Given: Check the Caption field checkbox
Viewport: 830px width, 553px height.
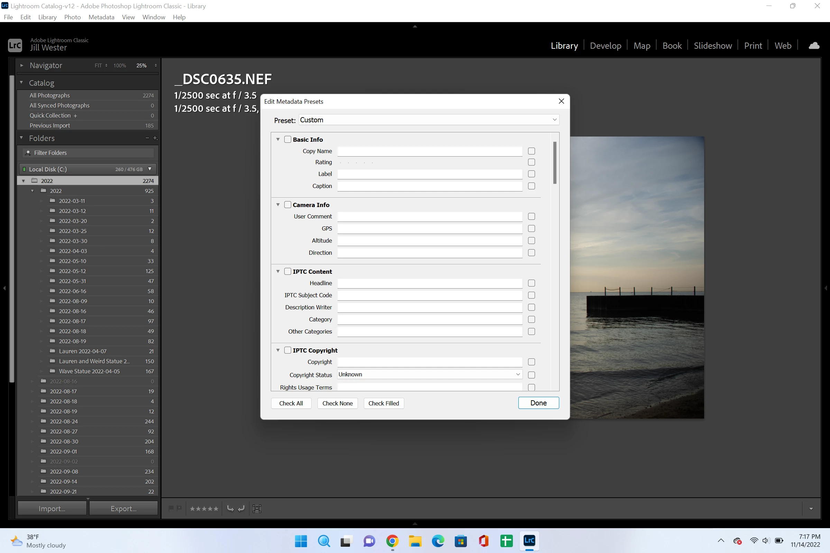Looking at the screenshot, I should [x=531, y=186].
